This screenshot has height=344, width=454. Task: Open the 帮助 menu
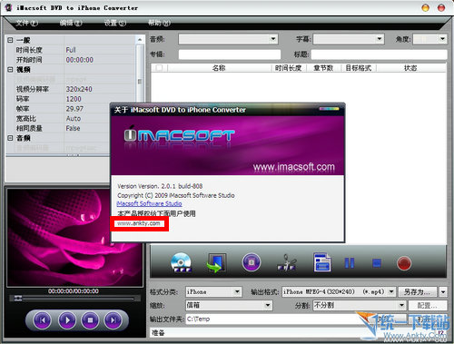tap(159, 23)
